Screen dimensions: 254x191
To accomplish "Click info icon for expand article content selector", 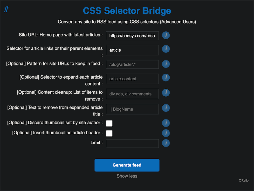I will [x=166, y=77].
